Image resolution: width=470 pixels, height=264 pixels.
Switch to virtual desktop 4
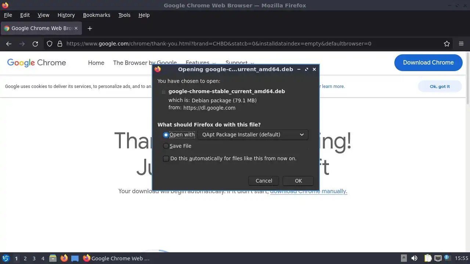pyautogui.click(x=43, y=258)
